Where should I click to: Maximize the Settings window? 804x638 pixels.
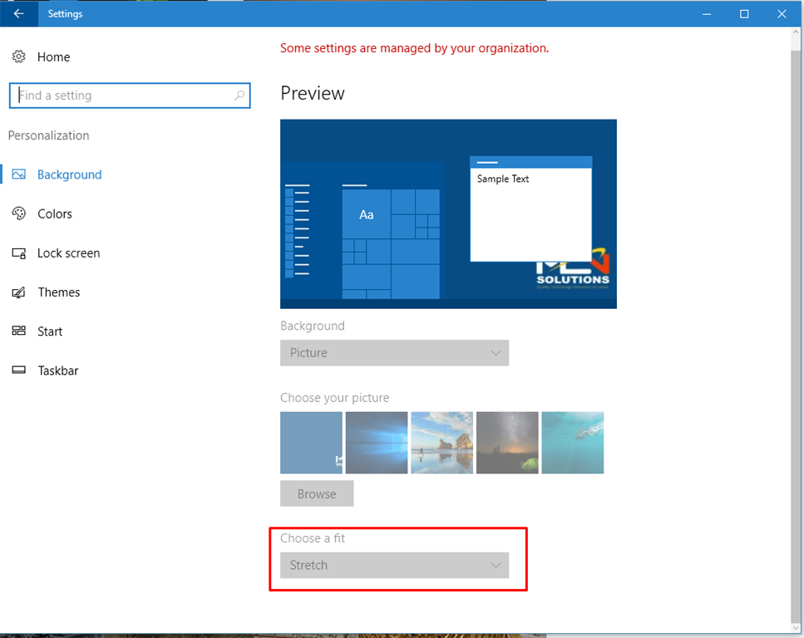pos(744,14)
